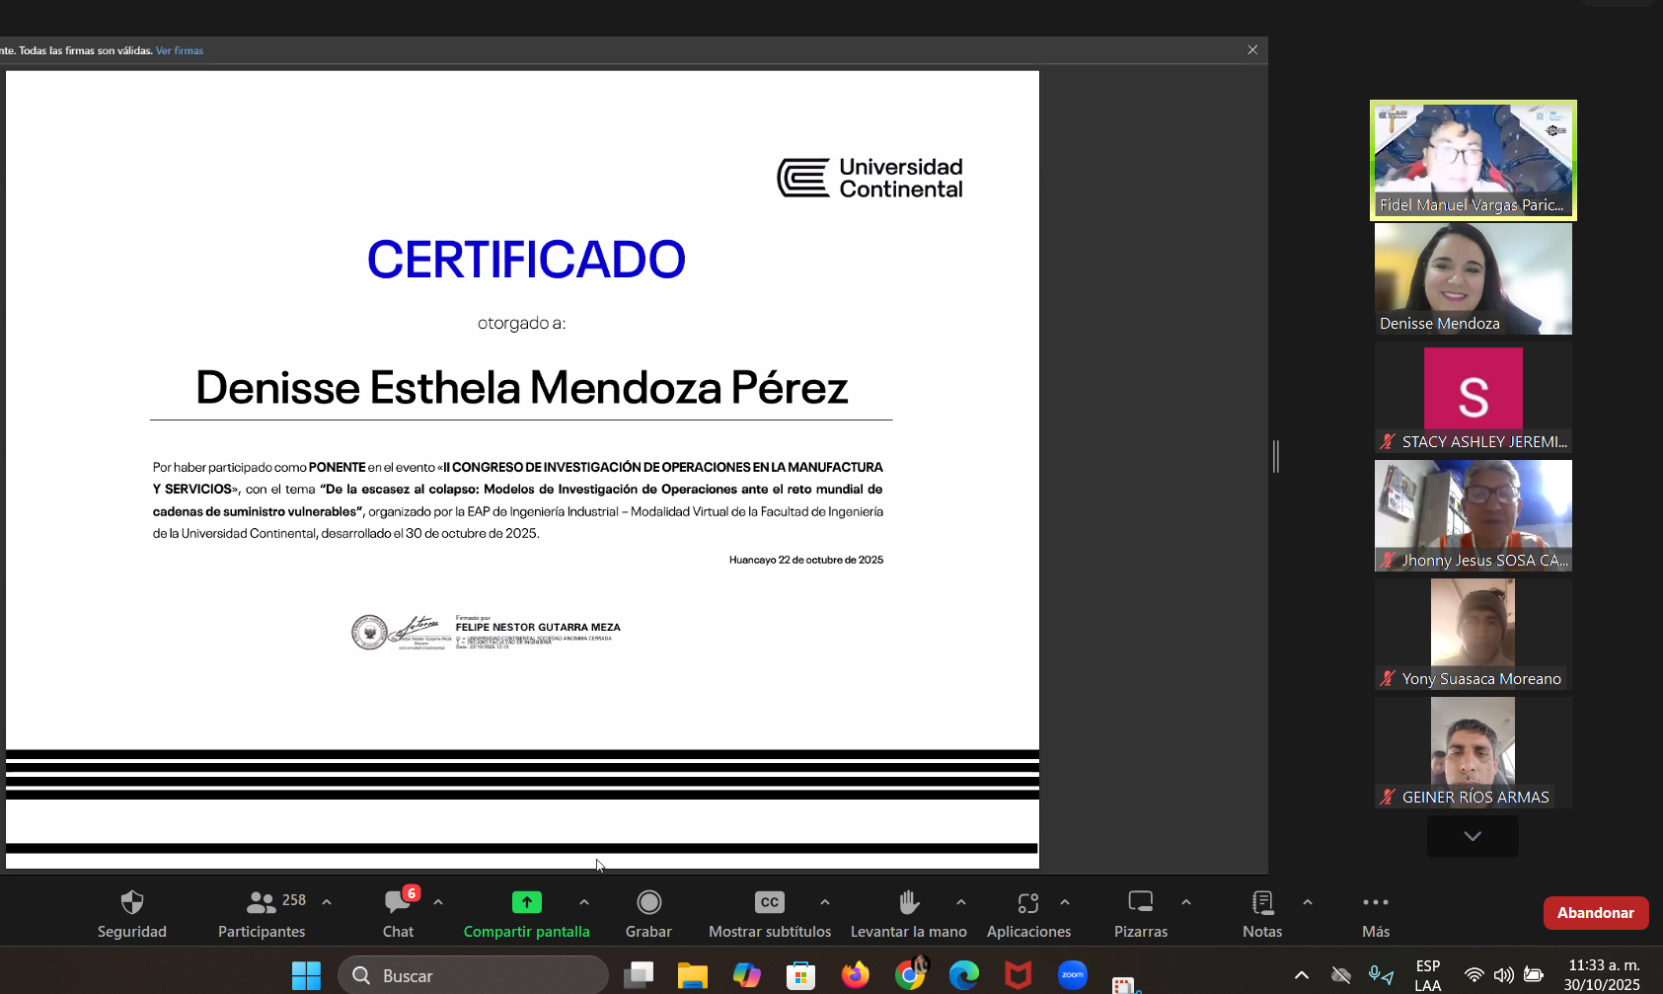Toggle Mostrar subtítulos captions
Screen dimensions: 1663x994
769,903
